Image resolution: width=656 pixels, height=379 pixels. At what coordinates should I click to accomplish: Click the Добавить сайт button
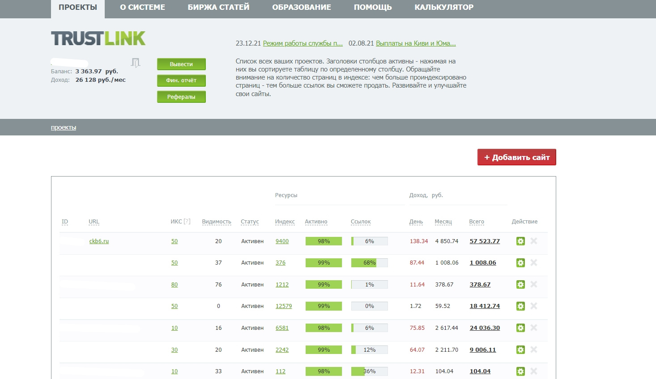pos(517,157)
